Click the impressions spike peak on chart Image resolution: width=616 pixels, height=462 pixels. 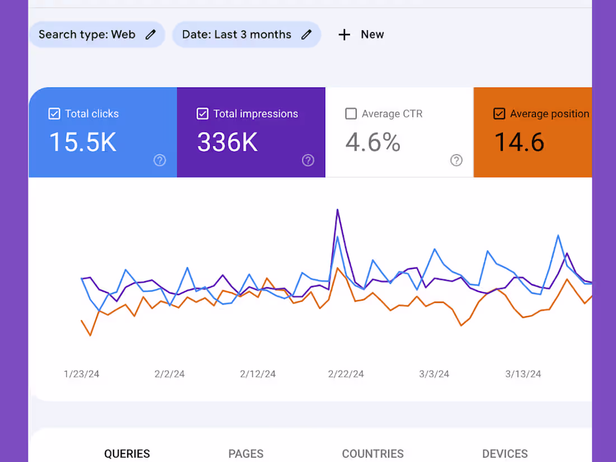[x=338, y=210]
